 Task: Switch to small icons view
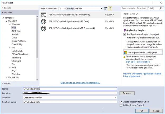coord(106,8)
